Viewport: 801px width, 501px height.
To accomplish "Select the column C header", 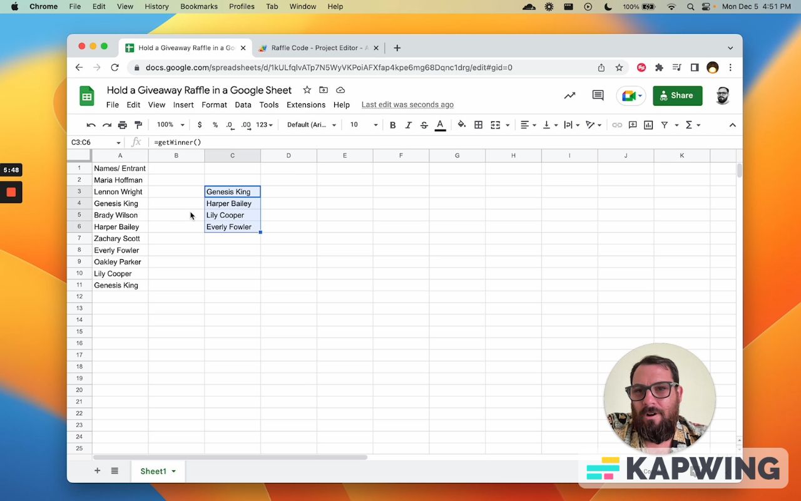I will click(x=233, y=155).
